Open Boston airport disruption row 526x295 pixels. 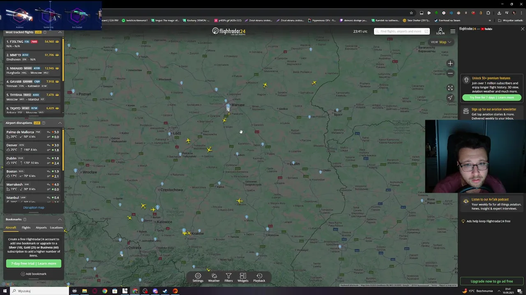click(32, 174)
